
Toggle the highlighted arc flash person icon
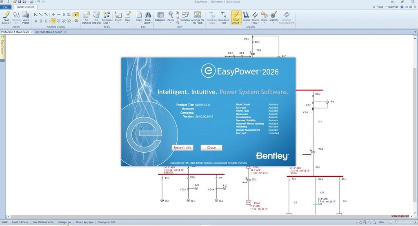click(76, 15)
